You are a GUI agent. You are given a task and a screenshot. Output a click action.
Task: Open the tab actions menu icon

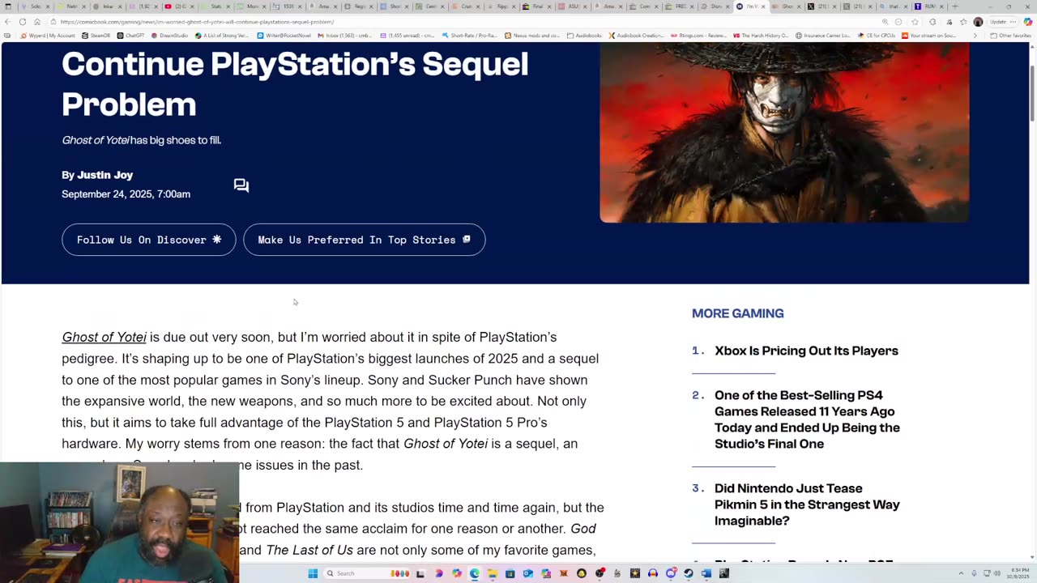pos(8,6)
